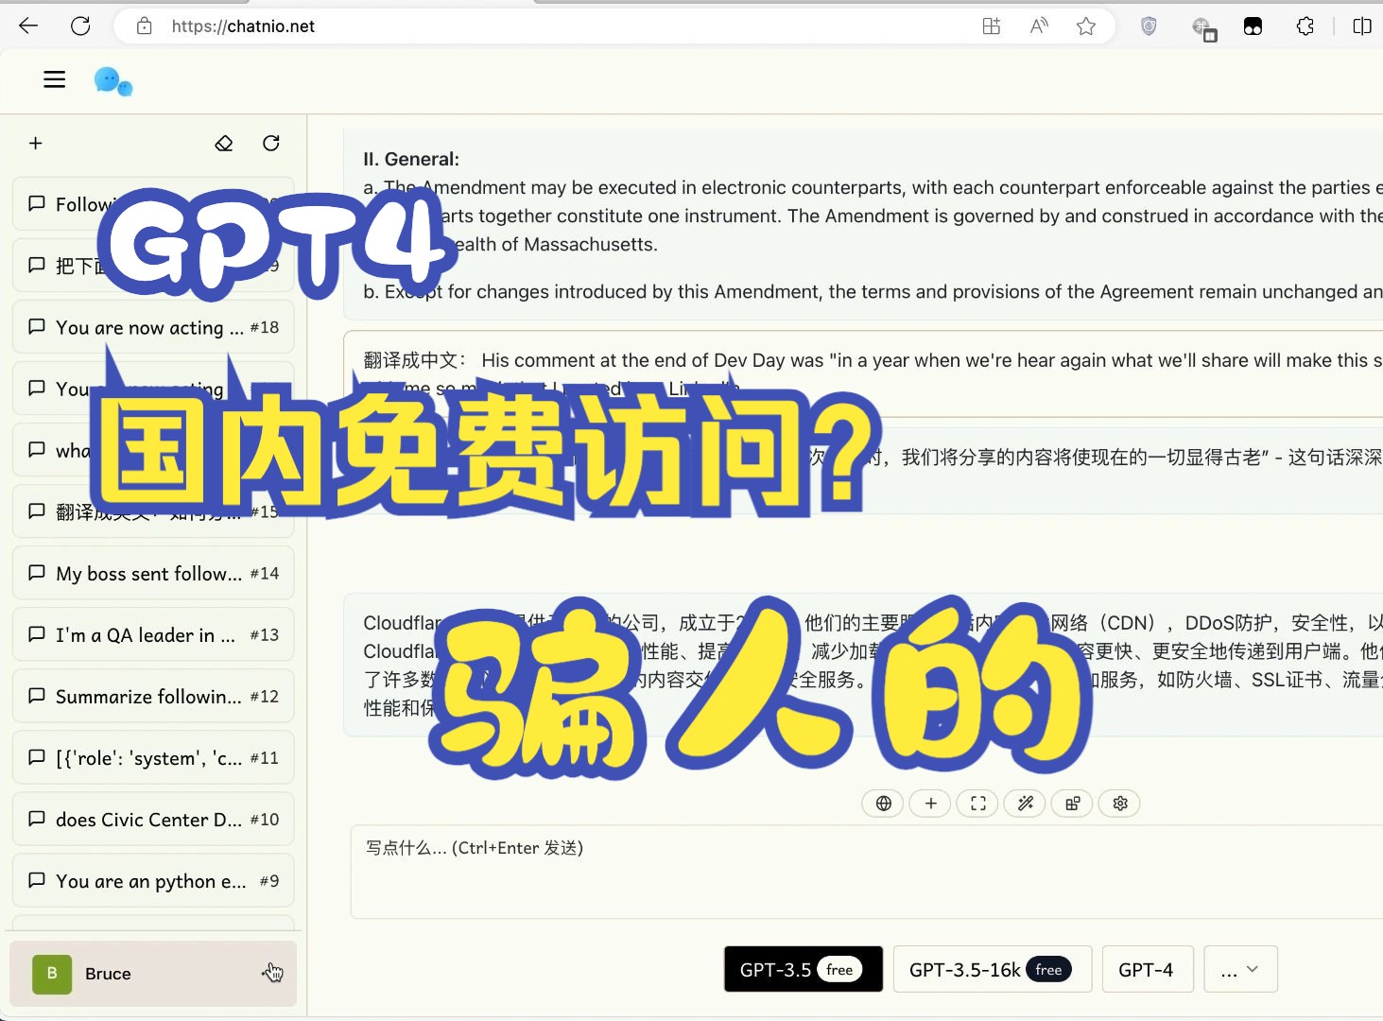Open the dark robot-face extension icon

pos(1253,26)
